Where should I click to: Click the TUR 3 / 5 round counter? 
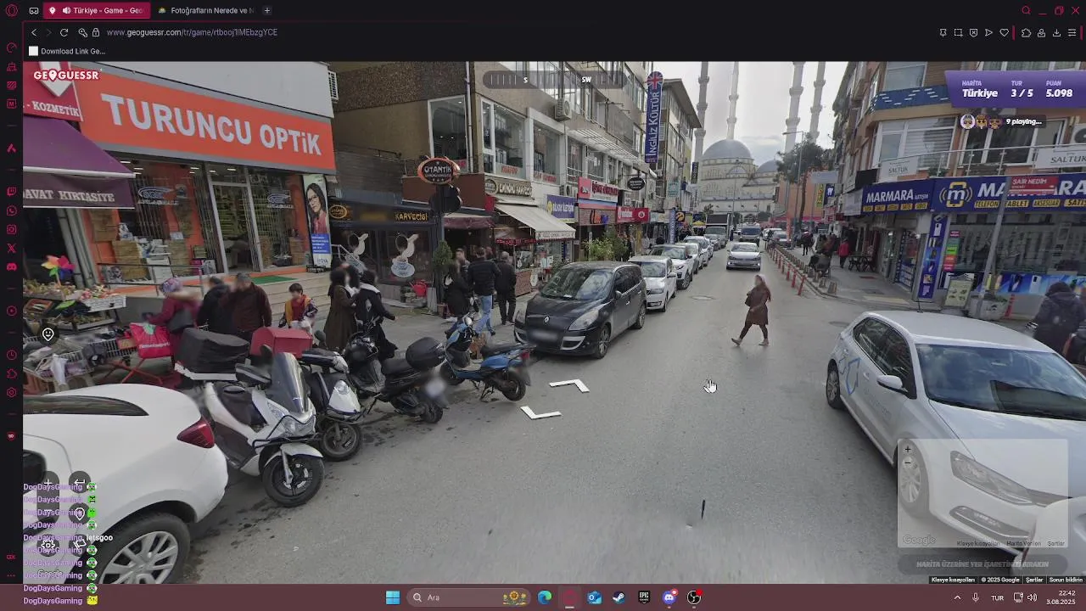pyautogui.click(x=1022, y=89)
